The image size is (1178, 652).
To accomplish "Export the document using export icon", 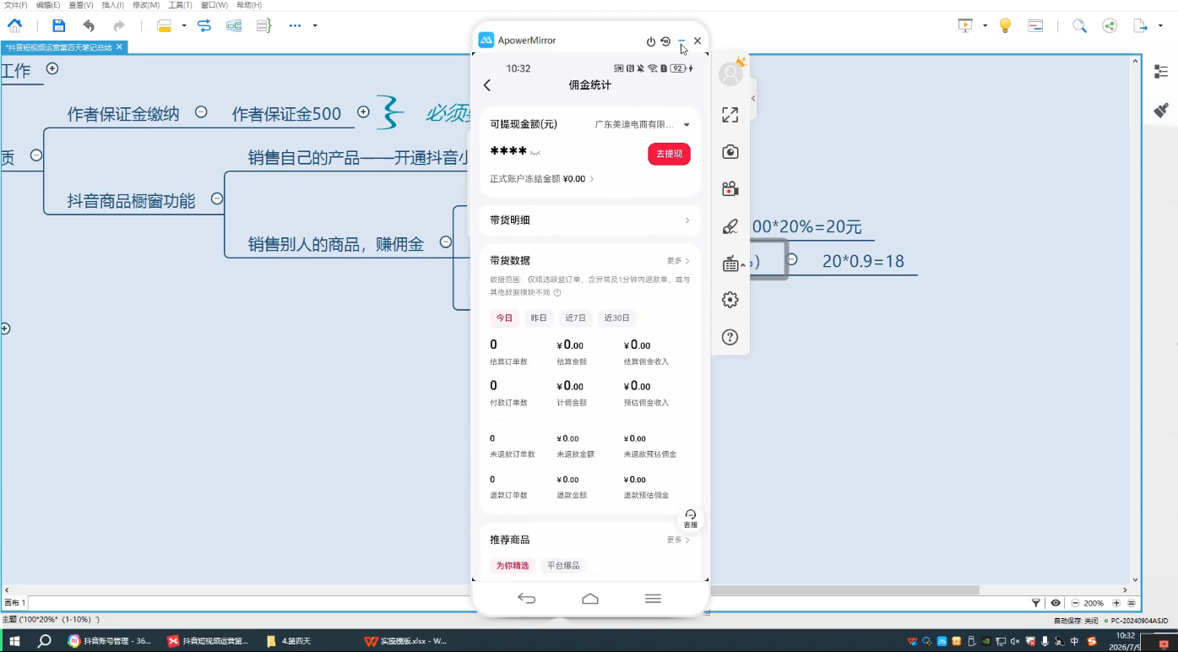I will click(x=1141, y=25).
